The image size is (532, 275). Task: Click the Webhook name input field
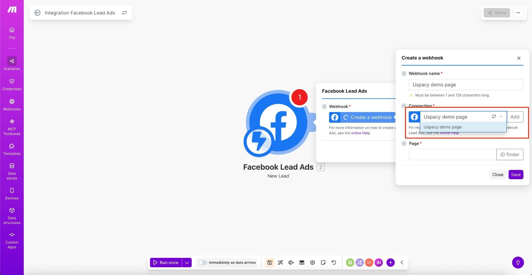[x=466, y=85]
